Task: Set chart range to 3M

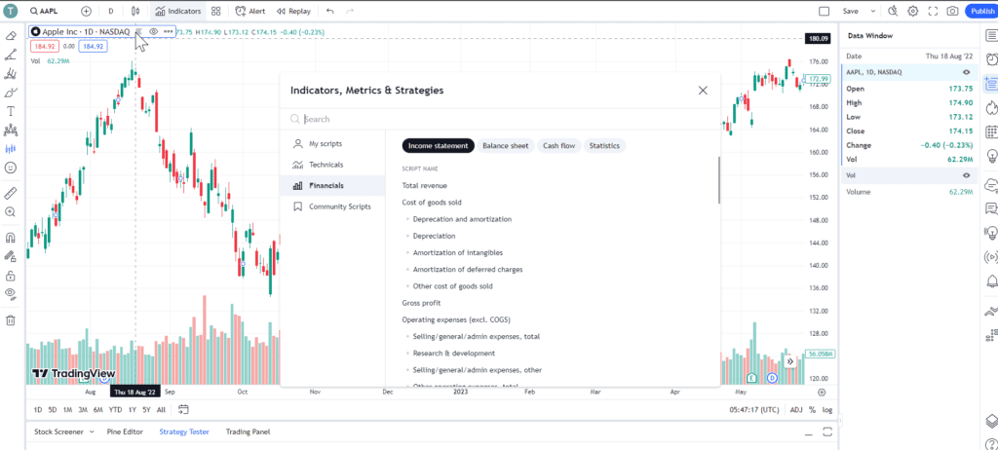Action: (x=83, y=410)
